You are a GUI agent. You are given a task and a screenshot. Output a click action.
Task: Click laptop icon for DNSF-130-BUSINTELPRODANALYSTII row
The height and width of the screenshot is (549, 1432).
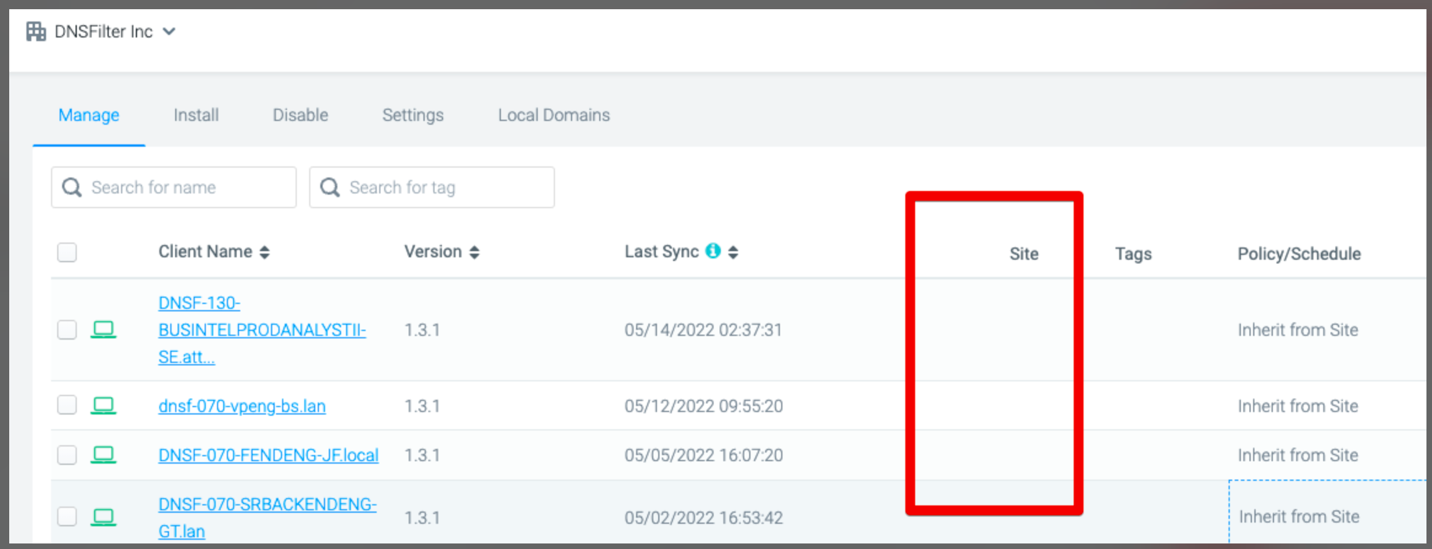(x=103, y=330)
